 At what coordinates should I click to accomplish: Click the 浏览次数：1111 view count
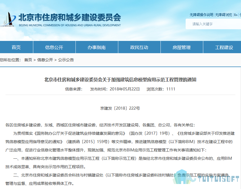point(161,89)
